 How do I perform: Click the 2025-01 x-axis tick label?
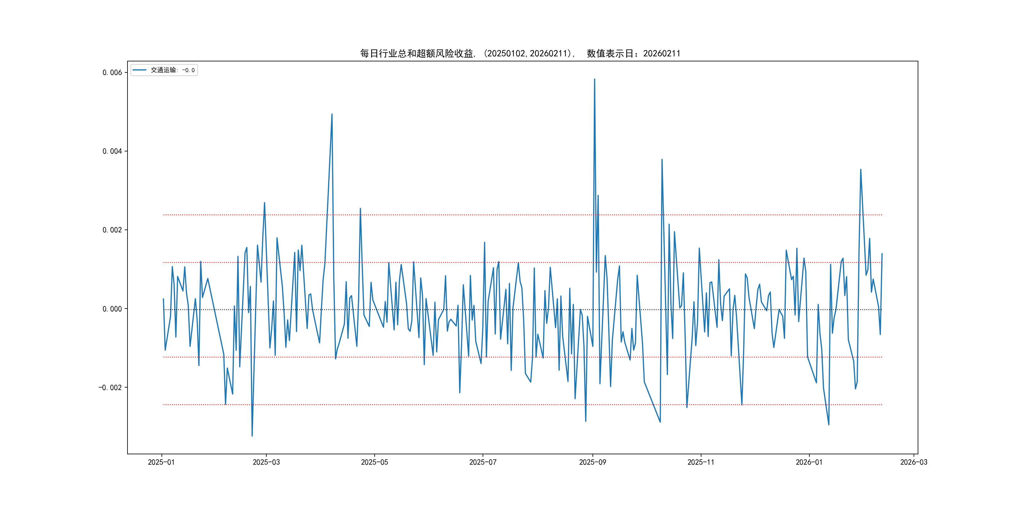tap(161, 462)
